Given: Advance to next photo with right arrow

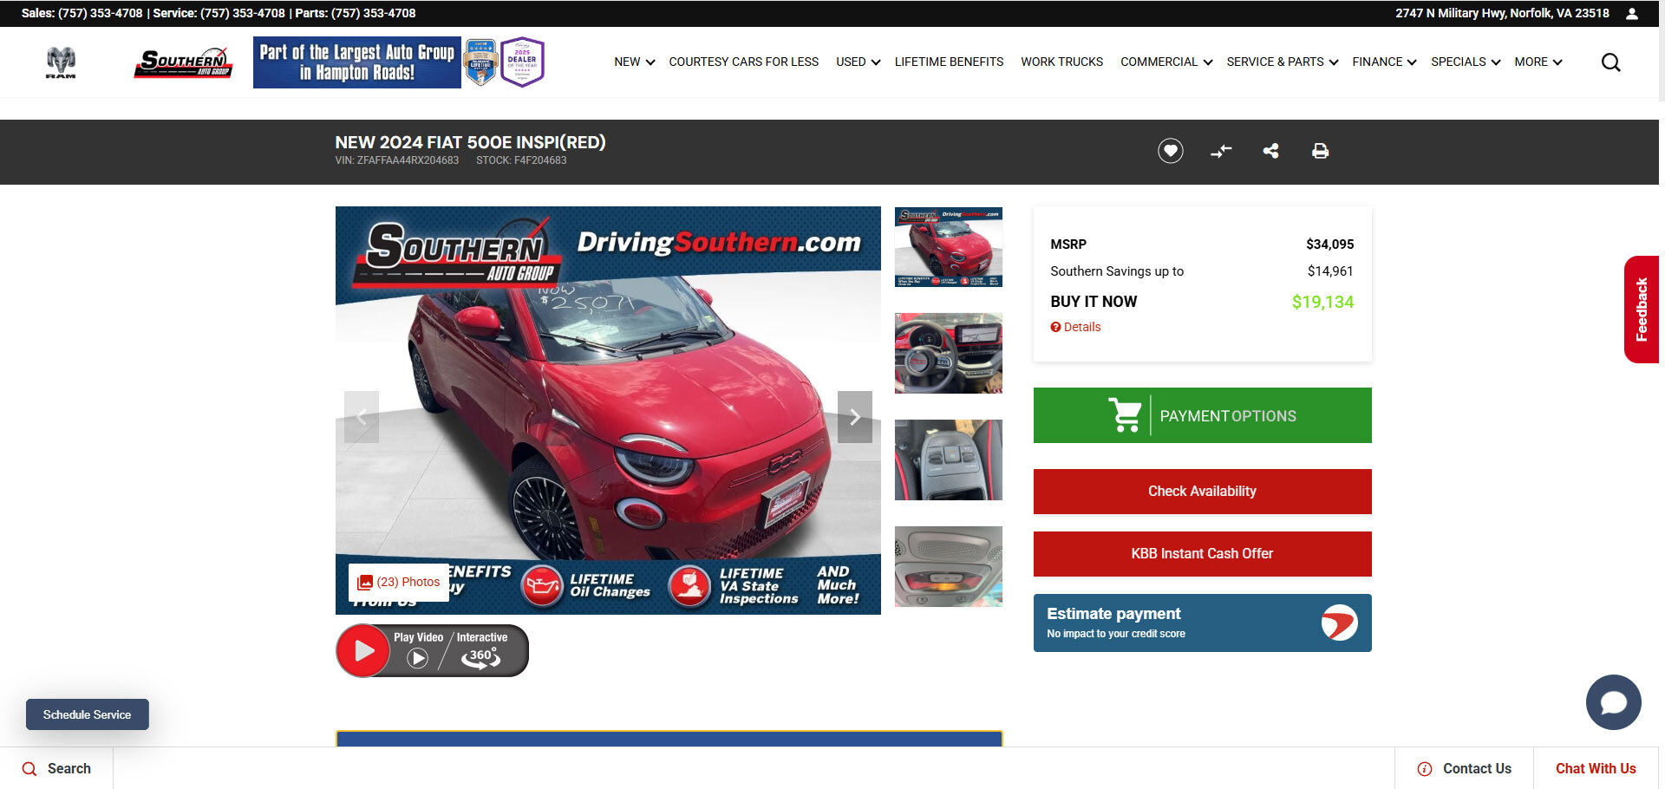Looking at the screenshot, I should coord(854,417).
